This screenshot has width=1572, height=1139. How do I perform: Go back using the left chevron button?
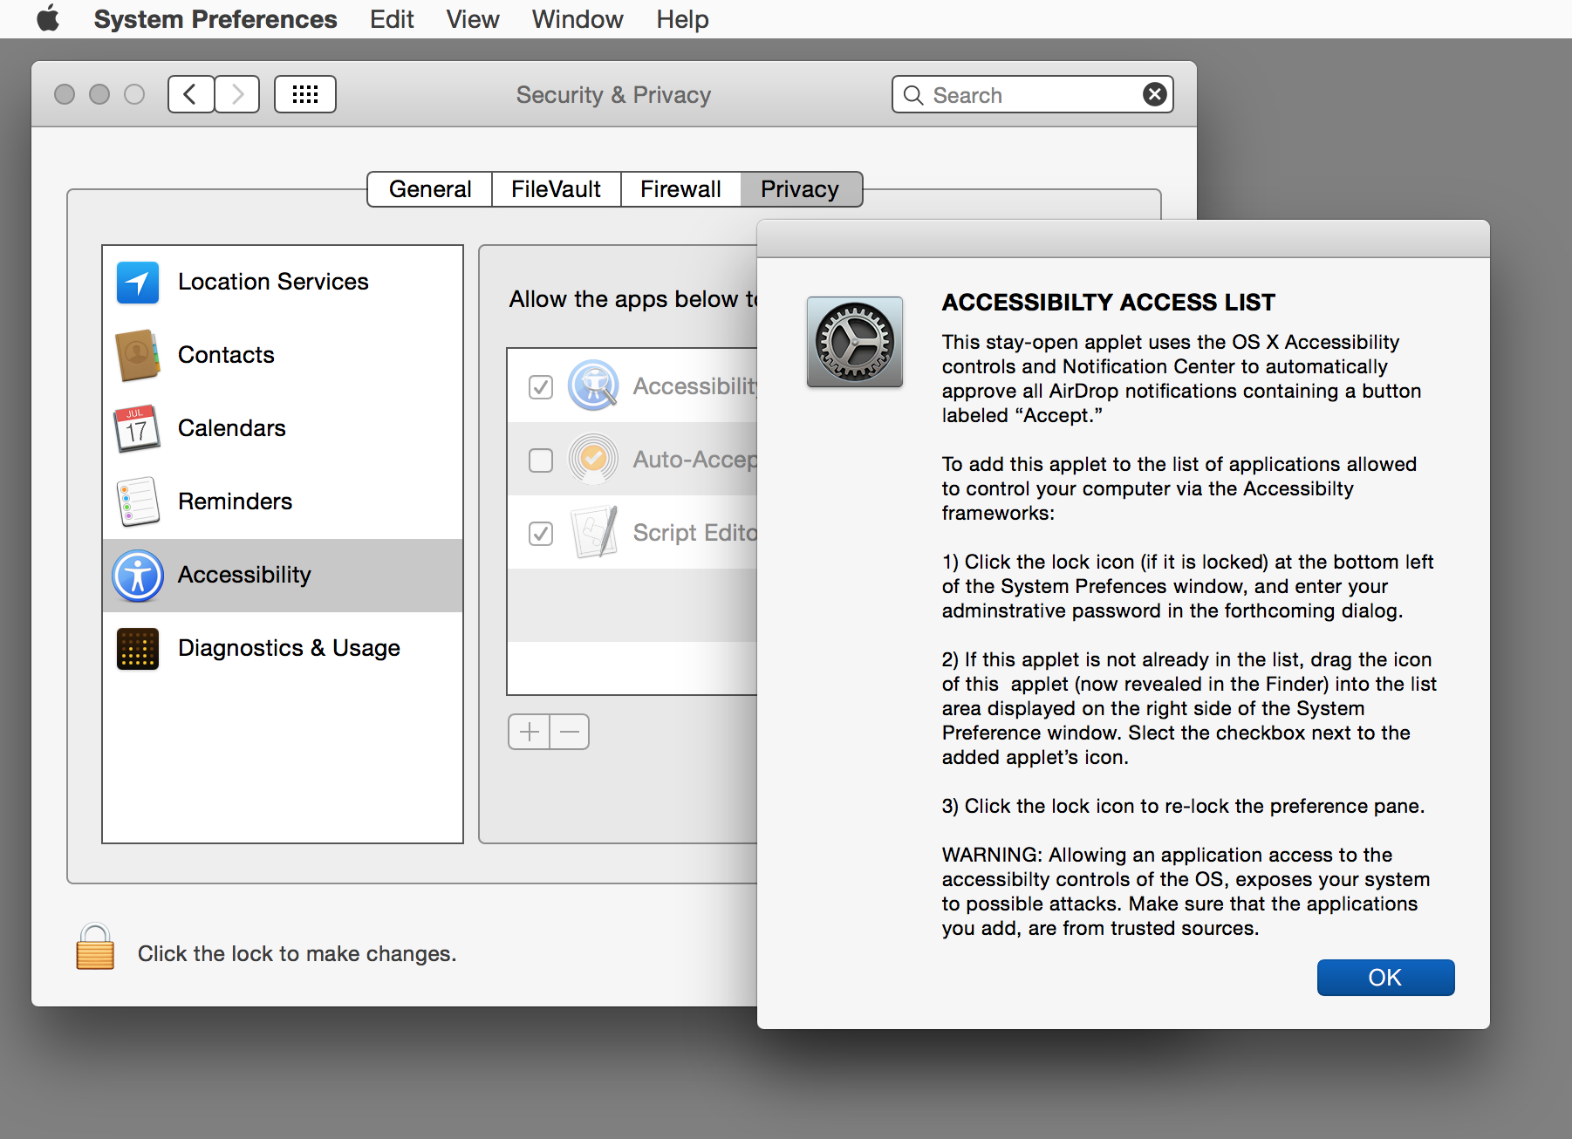click(x=191, y=94)
